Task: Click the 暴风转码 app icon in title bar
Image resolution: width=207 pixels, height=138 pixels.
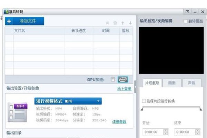Action: pyautogui.click(x=6, y=12)
